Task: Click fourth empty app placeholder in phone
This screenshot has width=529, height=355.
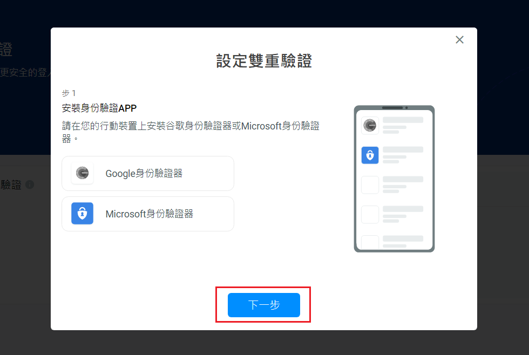Action: tap(370, 214)
